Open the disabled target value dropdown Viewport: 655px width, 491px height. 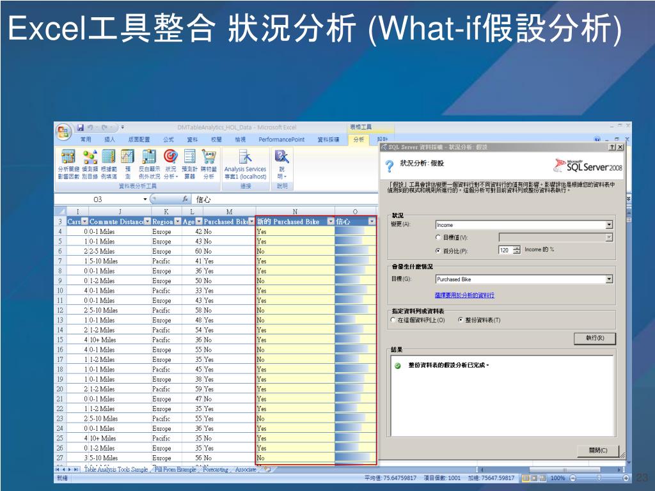[x=609, y=237]
